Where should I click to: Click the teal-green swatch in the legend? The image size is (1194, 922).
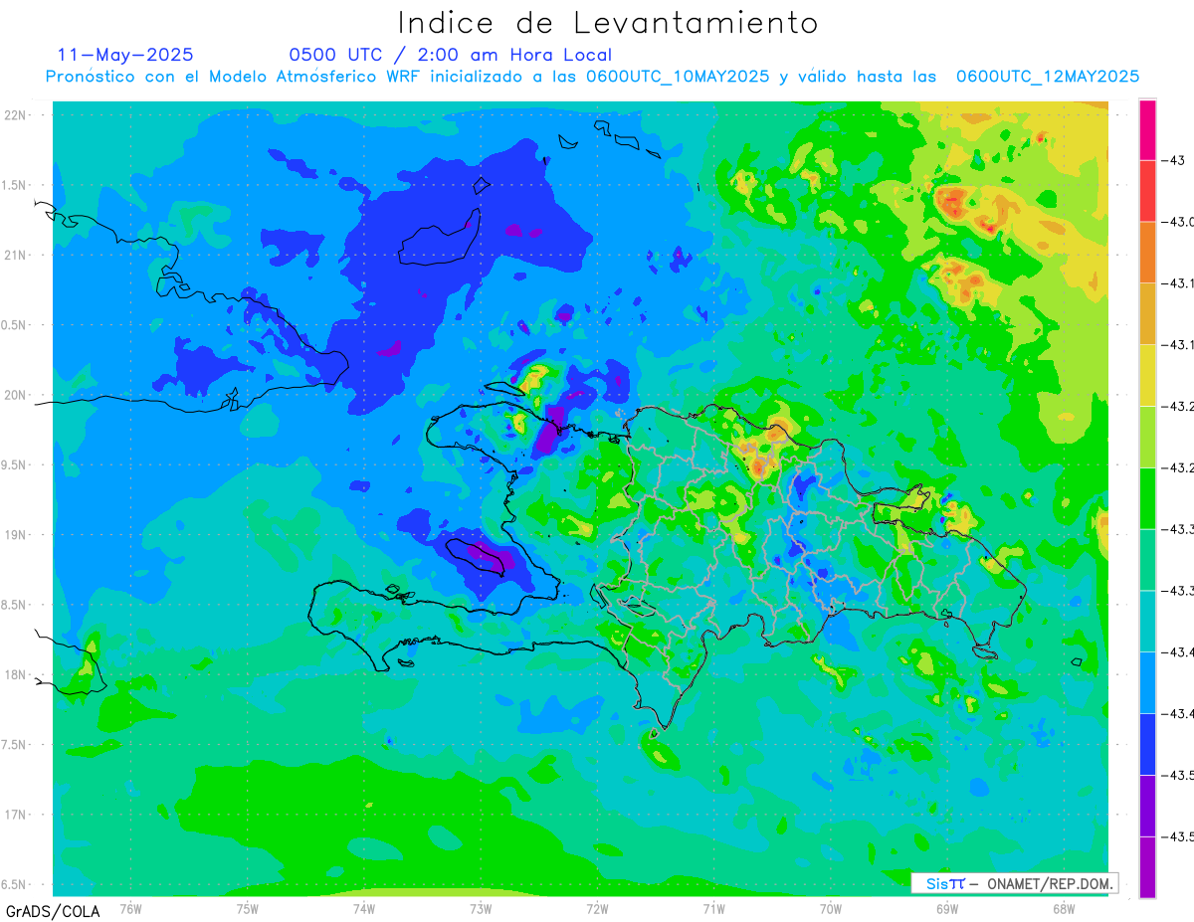(x=1147, y=560)
